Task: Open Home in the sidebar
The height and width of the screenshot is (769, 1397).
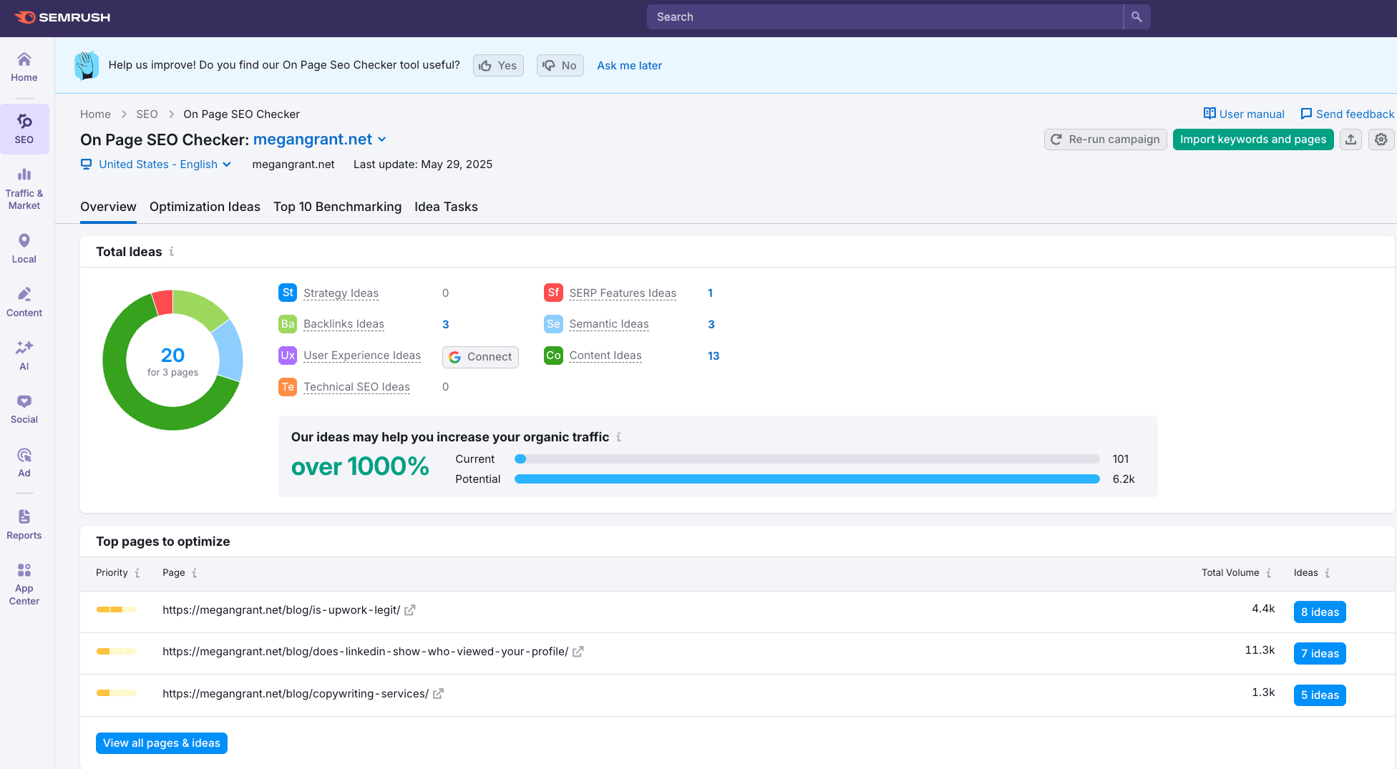Action: coord(24,67)
